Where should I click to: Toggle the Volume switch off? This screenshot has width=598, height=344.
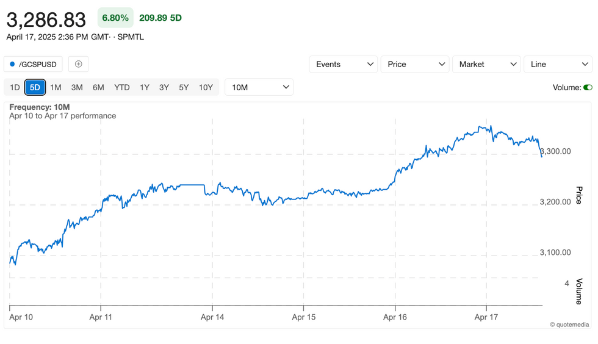(x=588, y=87)
